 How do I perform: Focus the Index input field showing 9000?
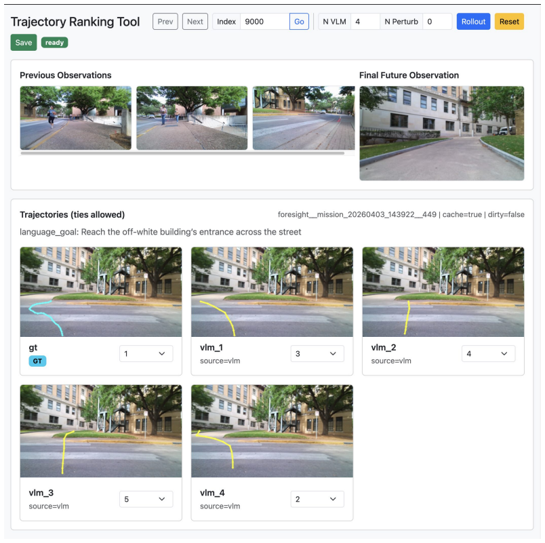coord(264,22)
